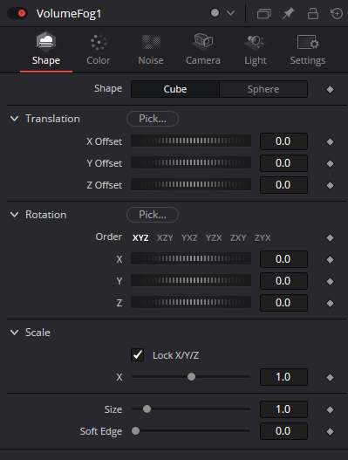348x460 pixels.
Task: Click the X Offset value field
Action: (x=283, y=141)
